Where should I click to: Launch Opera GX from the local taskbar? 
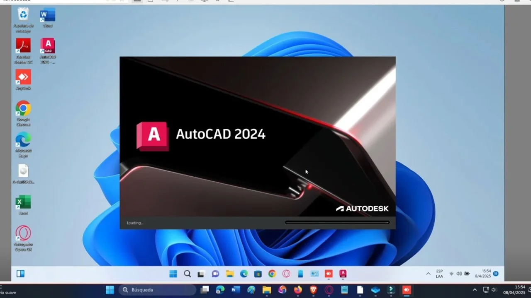(329, 290)
